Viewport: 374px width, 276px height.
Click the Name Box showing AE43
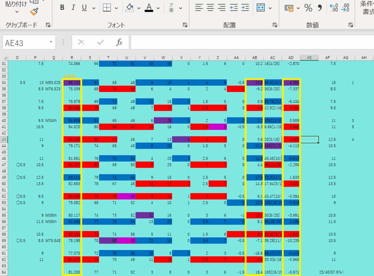click(x=25, y=42)
